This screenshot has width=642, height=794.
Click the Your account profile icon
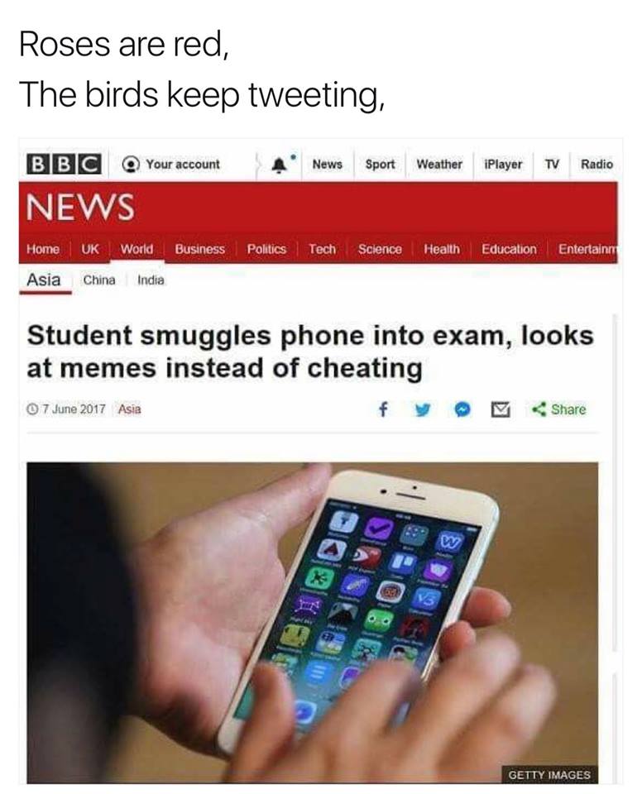click(132, 164)
